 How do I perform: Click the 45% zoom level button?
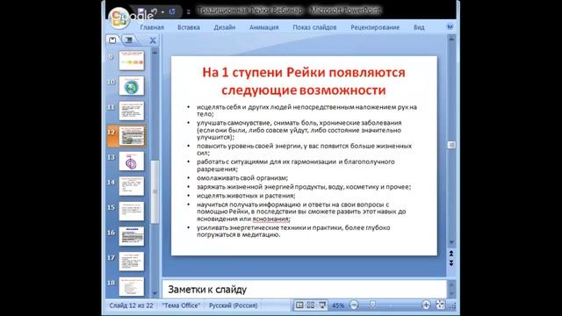pyautogui.click(x=338, y=305)
